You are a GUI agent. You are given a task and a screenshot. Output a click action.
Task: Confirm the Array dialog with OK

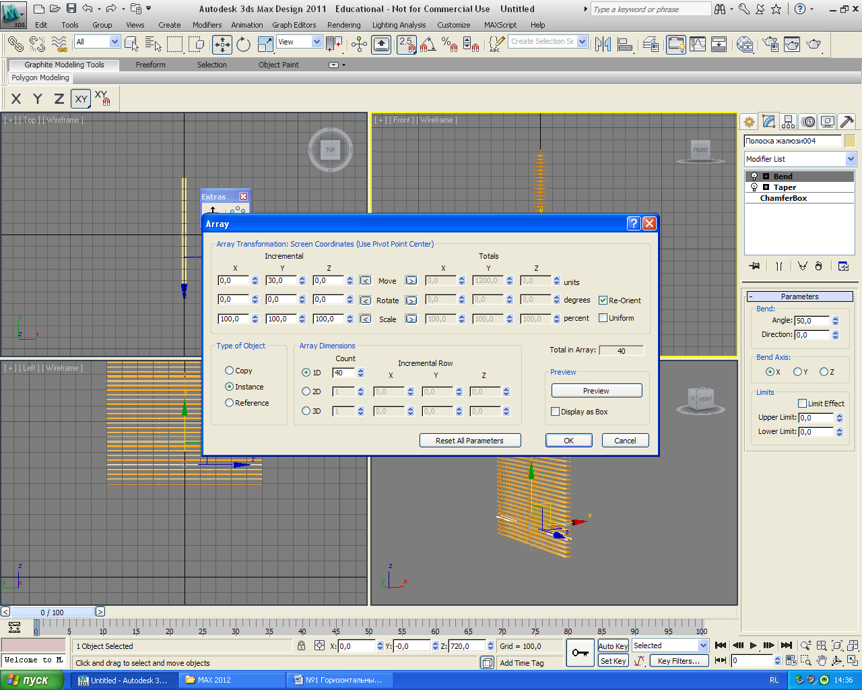point(569,441)
